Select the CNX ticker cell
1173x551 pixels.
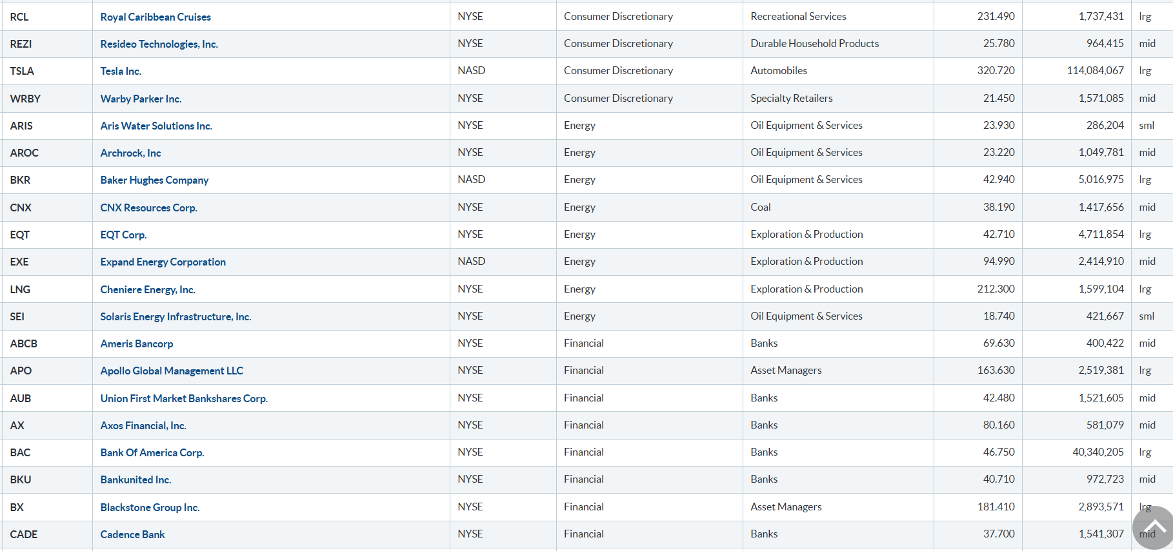[x=47, y=208]
